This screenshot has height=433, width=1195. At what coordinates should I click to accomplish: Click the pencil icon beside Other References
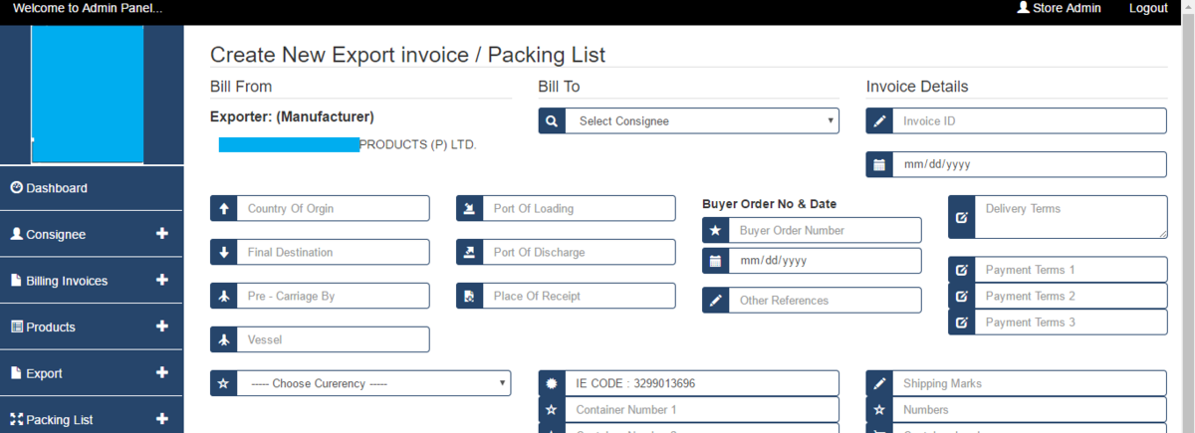click(715, 301)
